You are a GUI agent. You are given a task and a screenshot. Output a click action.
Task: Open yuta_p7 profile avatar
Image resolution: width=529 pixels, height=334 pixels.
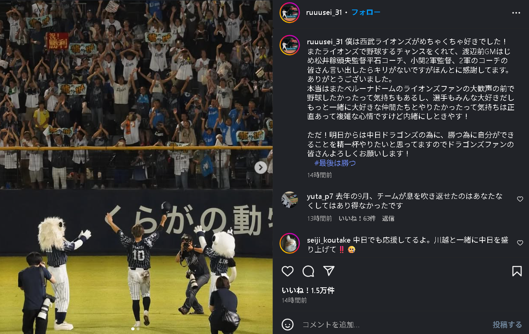coord(289,199)
